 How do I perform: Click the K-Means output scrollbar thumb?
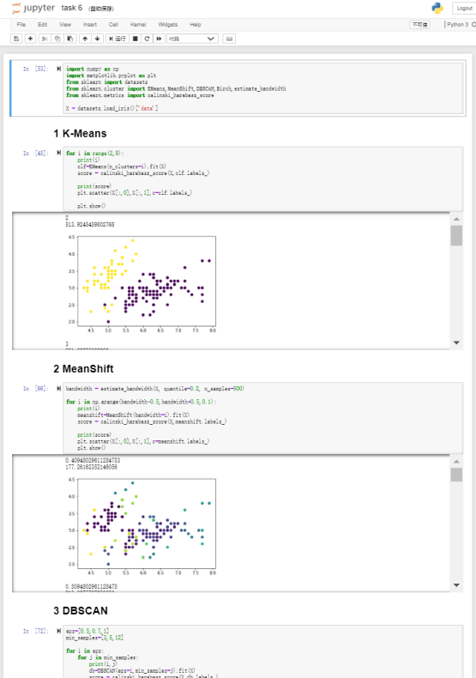click(456, 236)
